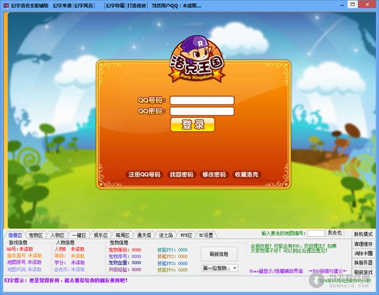This screenshot has width=379, height=295.
Task: Close the window with the red X
Action: point(367,4)
